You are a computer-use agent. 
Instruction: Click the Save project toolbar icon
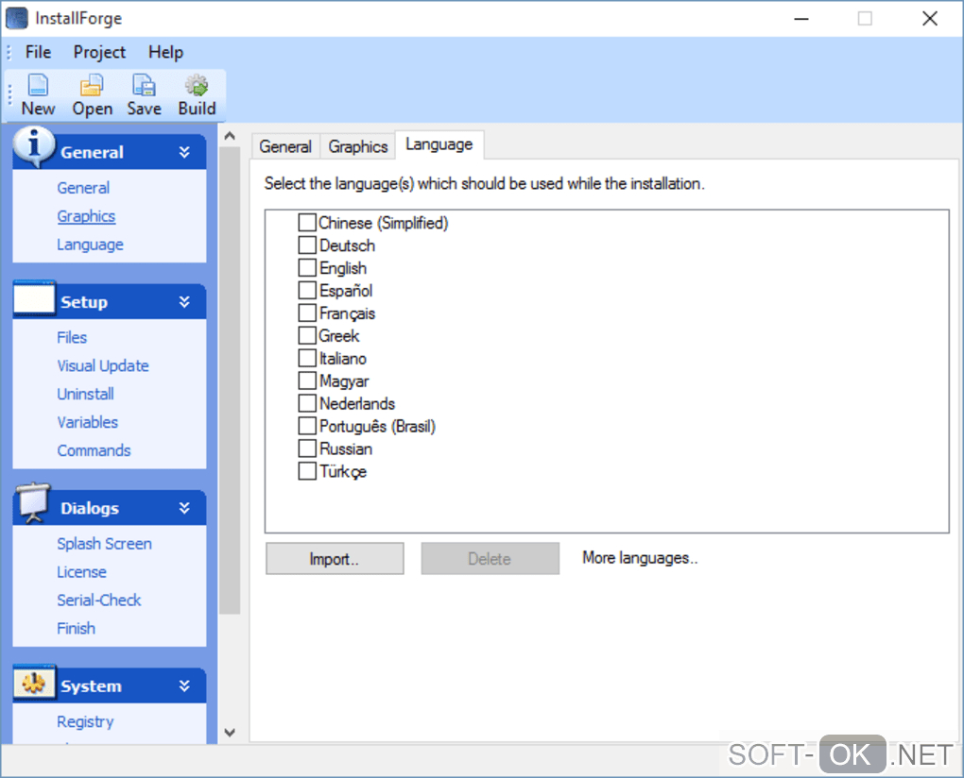(x=144, y=85)
